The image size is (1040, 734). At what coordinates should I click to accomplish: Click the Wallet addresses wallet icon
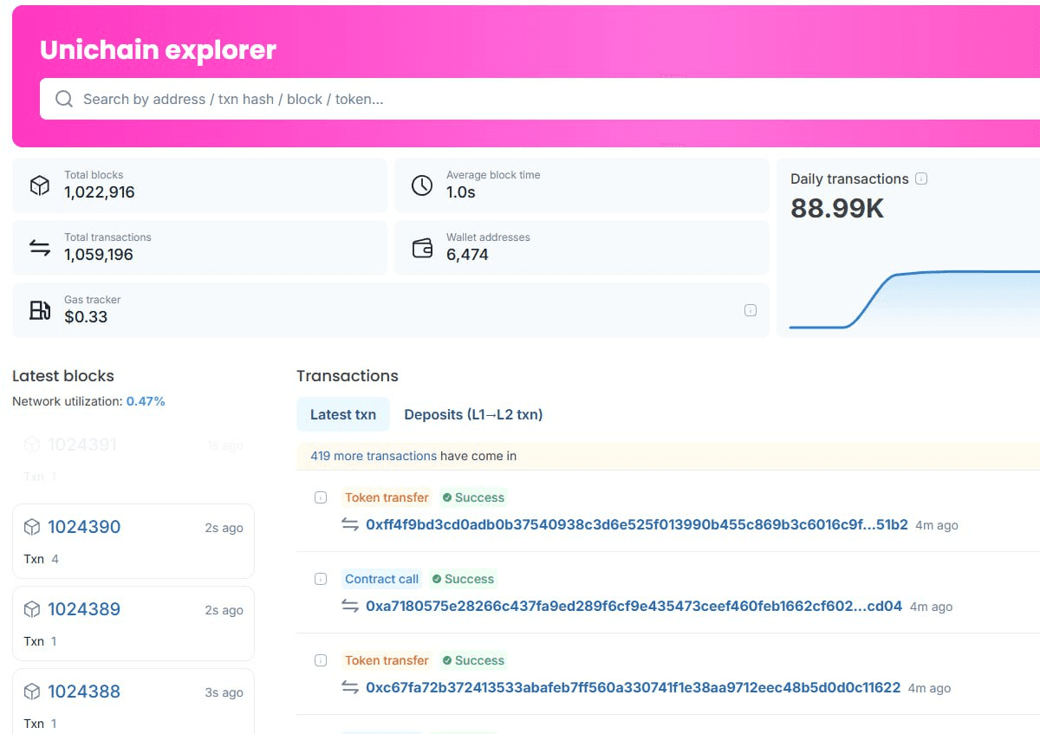click(x=422, y=248)
